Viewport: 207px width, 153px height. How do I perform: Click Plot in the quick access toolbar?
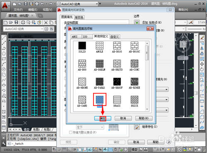click(x=37, y=4)
